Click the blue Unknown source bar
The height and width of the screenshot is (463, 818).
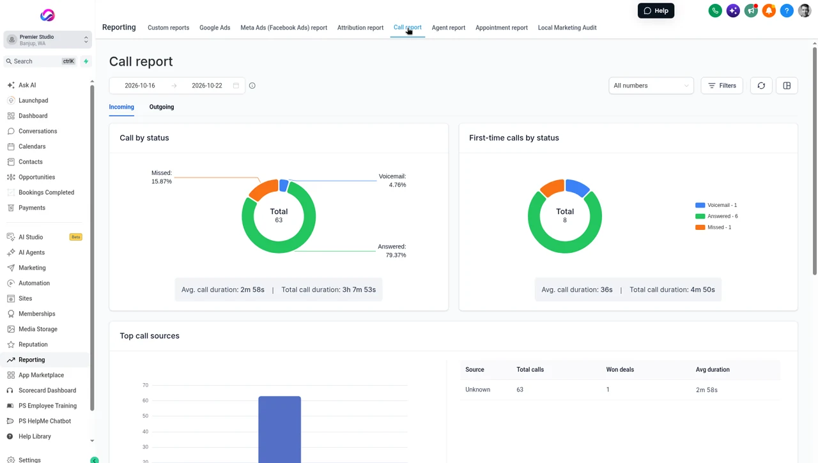pyautogui.click(x=280, y=429)
